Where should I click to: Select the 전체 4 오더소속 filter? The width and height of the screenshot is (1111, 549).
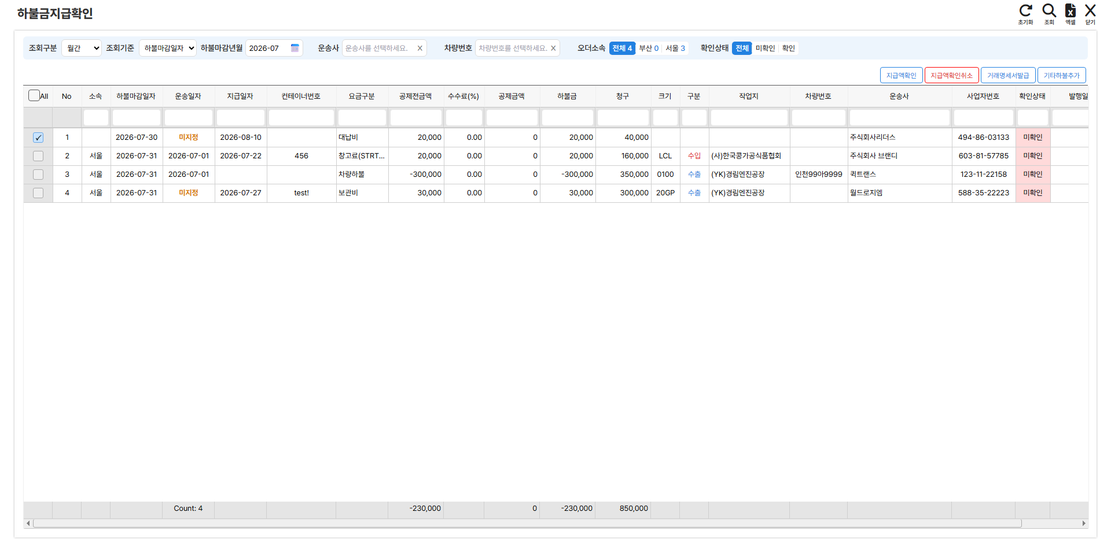coord(622,48)
